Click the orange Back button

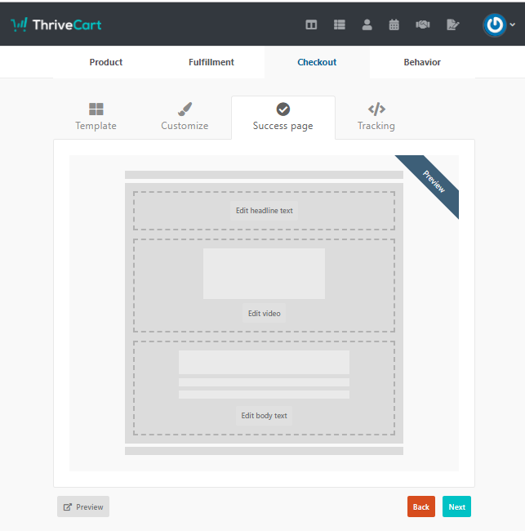(x=421, y=506)
